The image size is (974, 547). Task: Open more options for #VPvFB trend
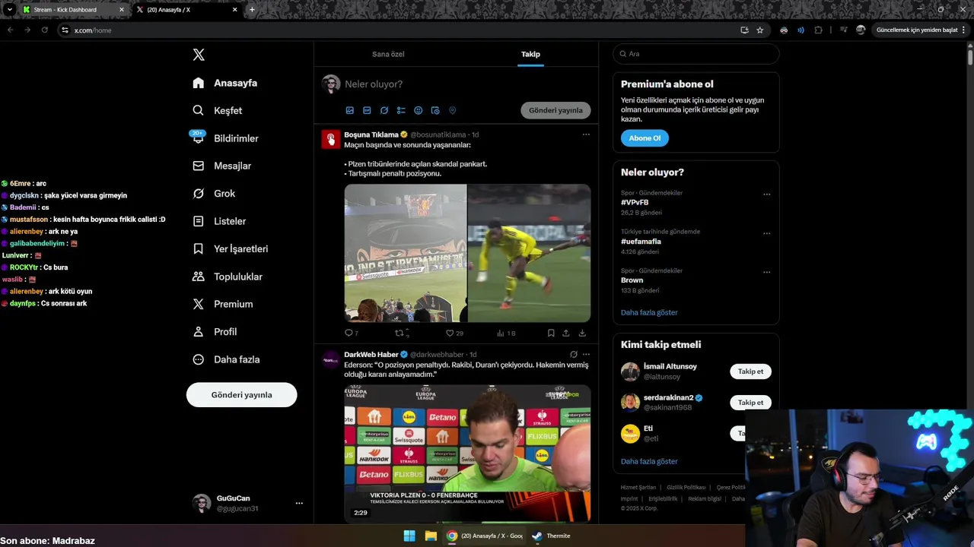(x=766, y=194)
